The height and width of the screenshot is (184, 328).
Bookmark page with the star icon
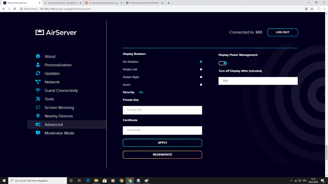point(312,9)
